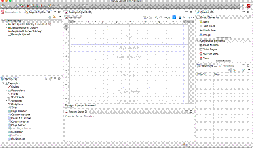
Task: Click the zoom out magnifier icon
Action: tap(161, 17)
